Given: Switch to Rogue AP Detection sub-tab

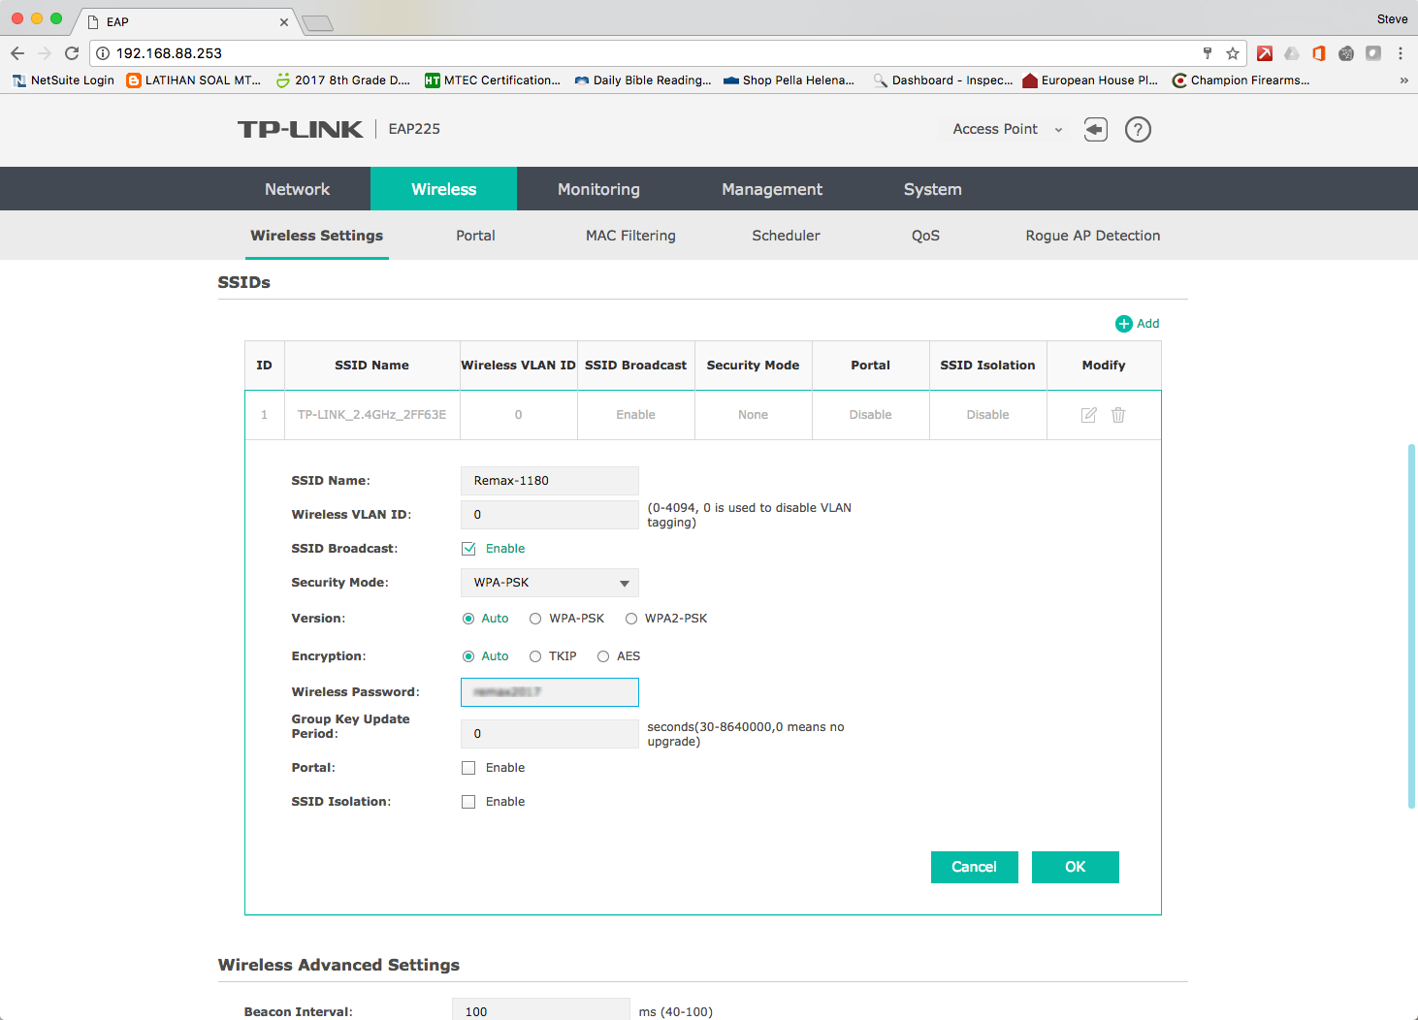Looking at the screenshot, I should click(1093, 236).
